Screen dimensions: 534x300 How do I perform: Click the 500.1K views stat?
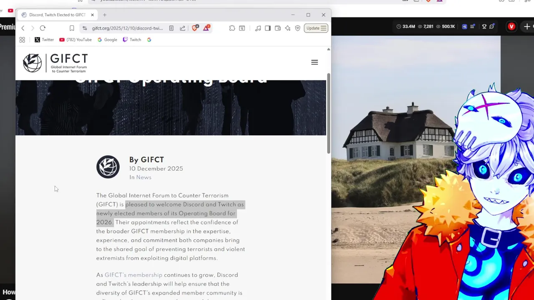click(446, 26)
